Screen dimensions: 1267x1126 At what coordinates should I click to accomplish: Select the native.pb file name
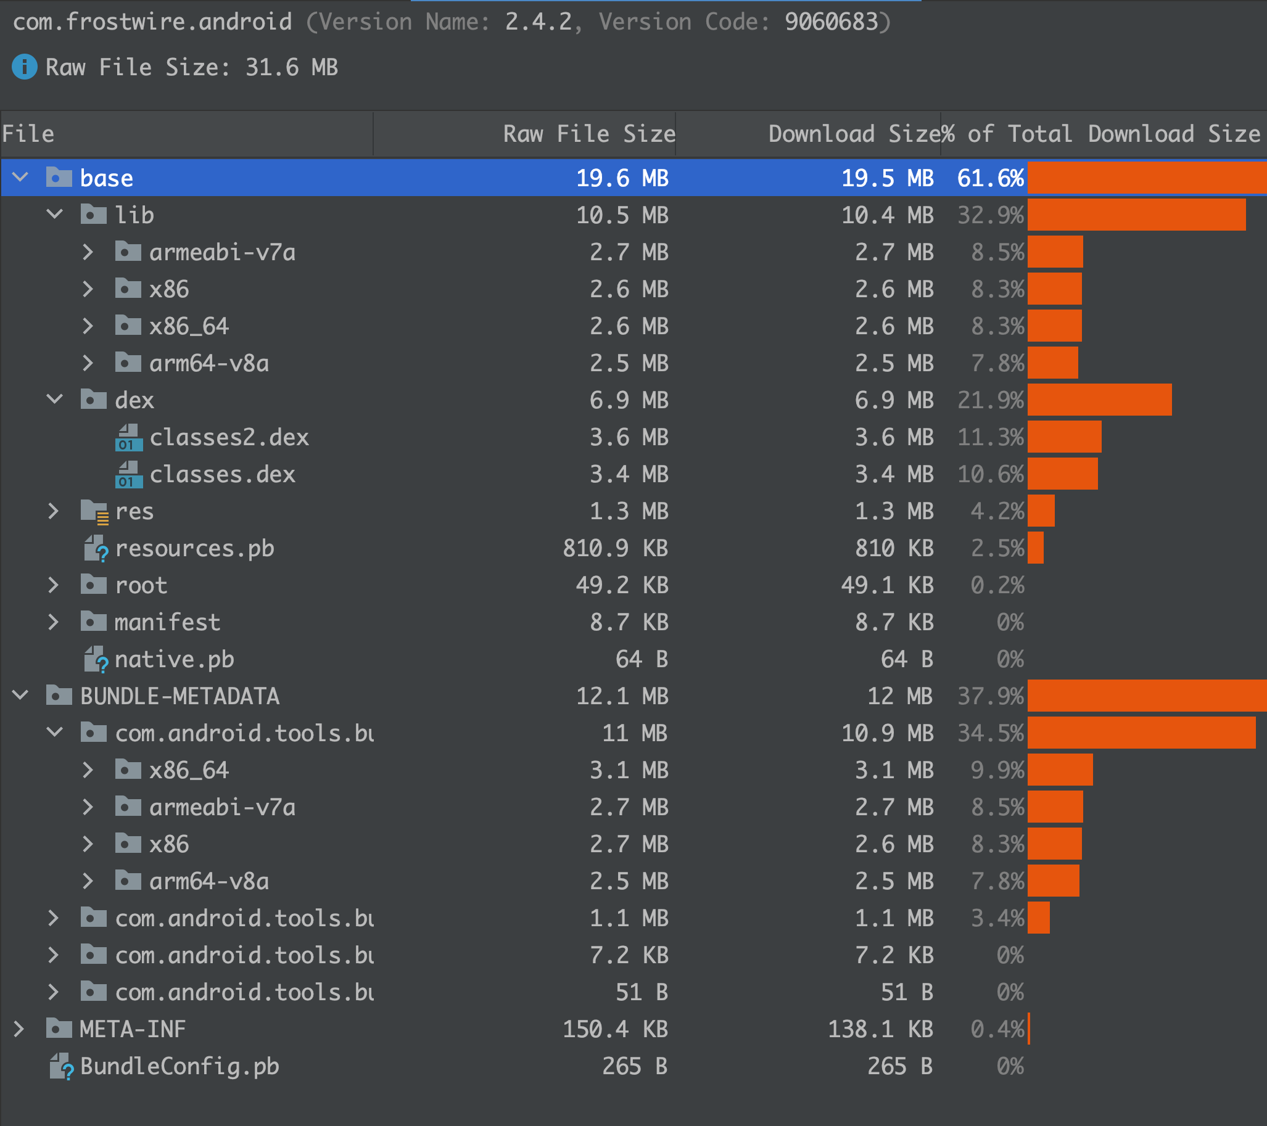(174, 660)
